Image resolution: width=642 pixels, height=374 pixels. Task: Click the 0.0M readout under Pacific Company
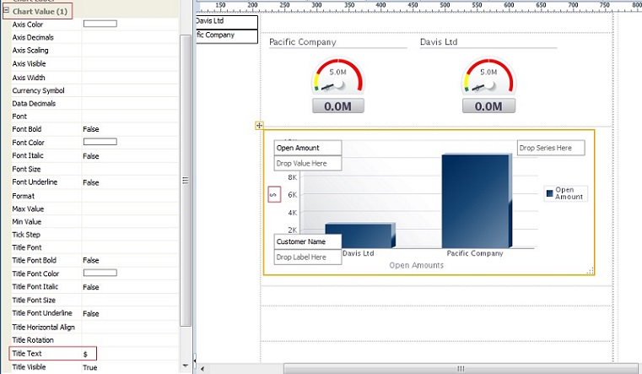[337, 106]
